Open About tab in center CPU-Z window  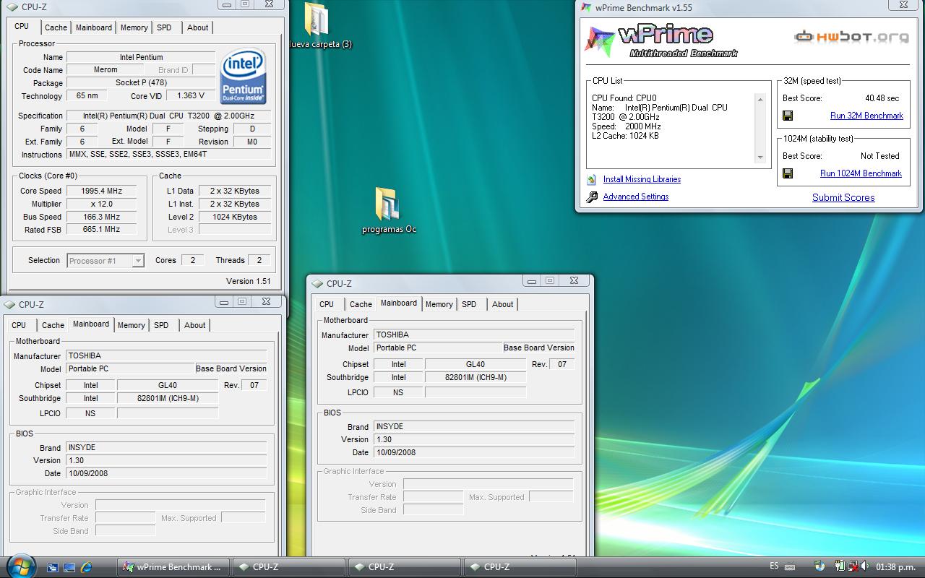click(503, 304)
